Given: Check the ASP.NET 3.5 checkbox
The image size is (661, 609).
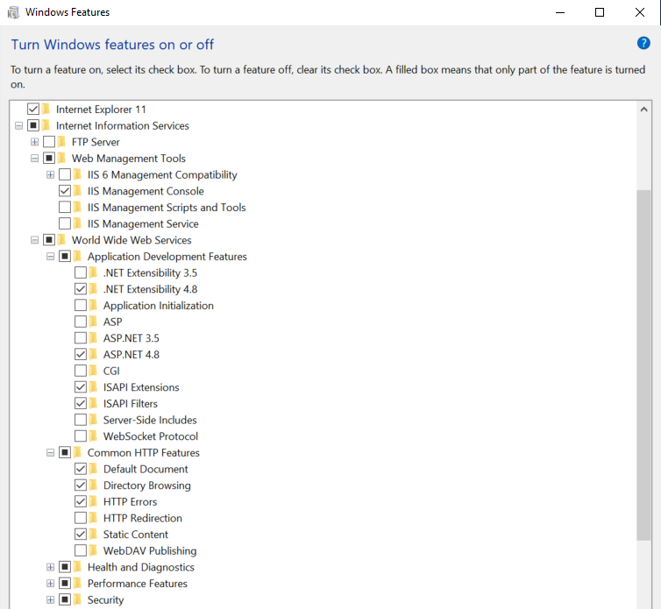Looking at the screenshot, I should pos(81,338).
